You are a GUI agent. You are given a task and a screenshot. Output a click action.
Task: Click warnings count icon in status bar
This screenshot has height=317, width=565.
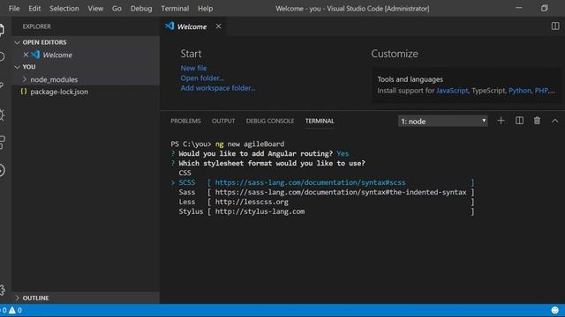12,310
